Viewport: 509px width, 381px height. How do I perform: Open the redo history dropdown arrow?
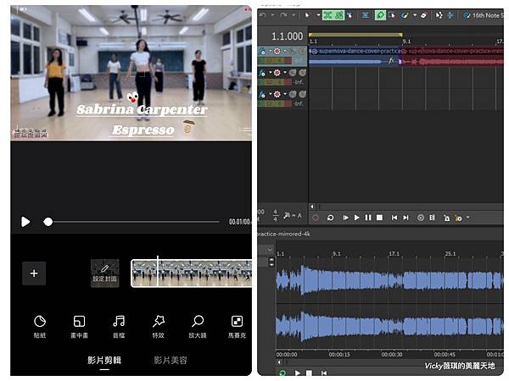(294, 15)
